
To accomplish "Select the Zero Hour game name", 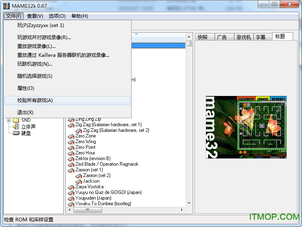I will pos(85,153).
